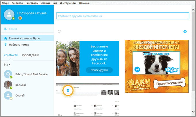Expand the Все contacts filter dropdown
Image resolution: width=196 pixels, height=117 pixels.
7,65
